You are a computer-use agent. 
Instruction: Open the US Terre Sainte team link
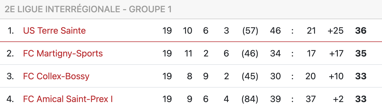(54, 30)
